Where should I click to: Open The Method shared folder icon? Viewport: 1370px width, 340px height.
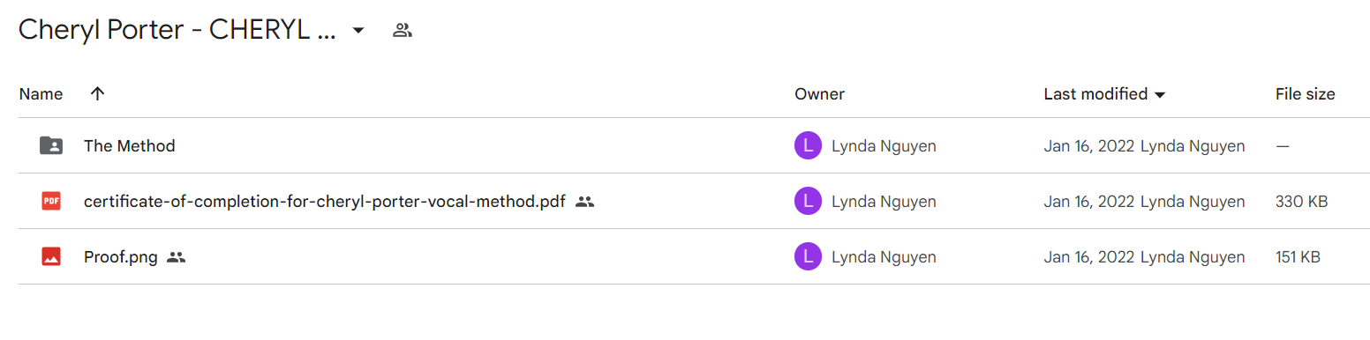(51, 146)
